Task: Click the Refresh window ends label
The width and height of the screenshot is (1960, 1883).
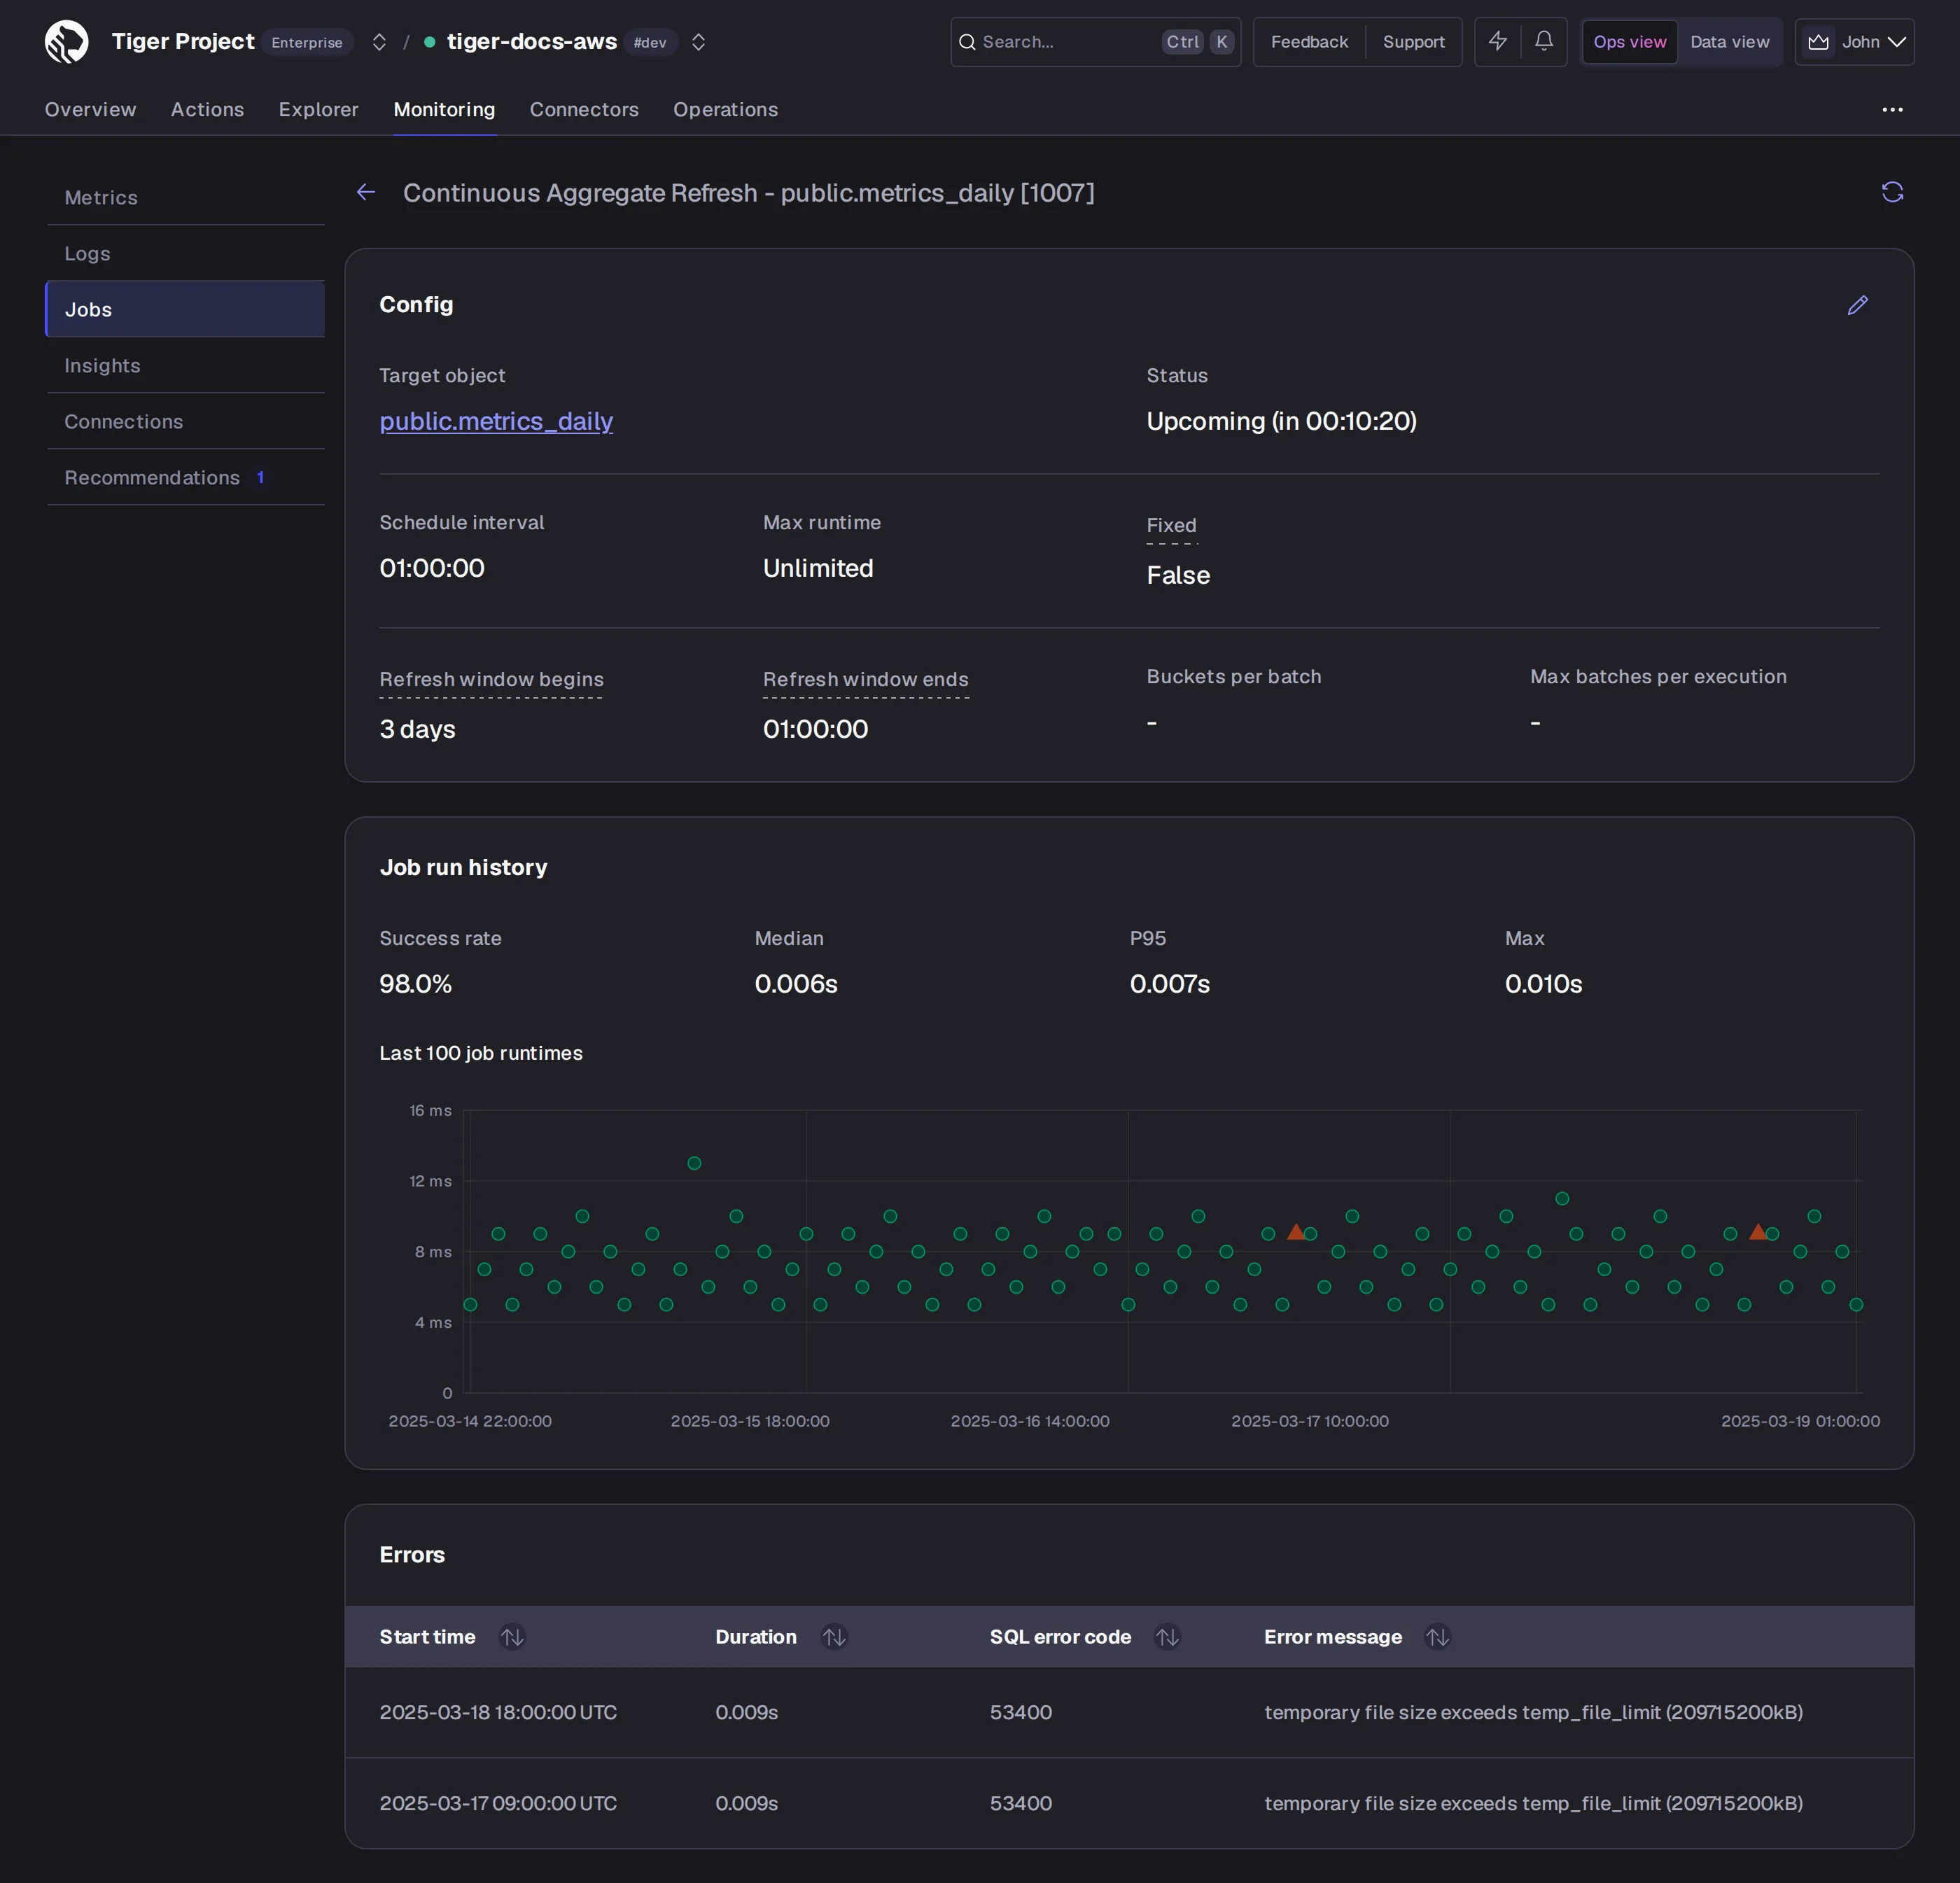Action: coord(865,680)
